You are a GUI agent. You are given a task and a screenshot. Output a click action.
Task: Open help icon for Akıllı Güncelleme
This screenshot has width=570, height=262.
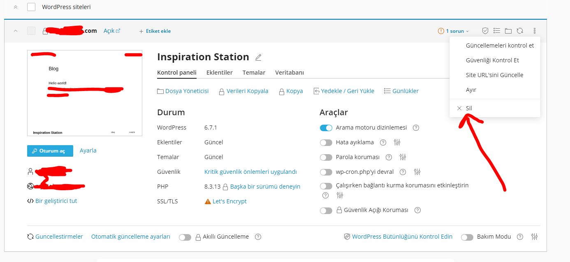point(258,237)
